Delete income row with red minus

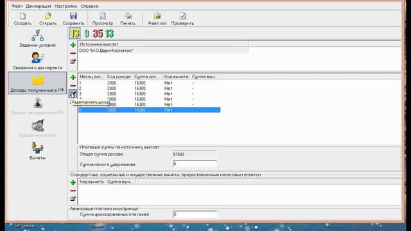pyautogui.click(x=73, y=85)
